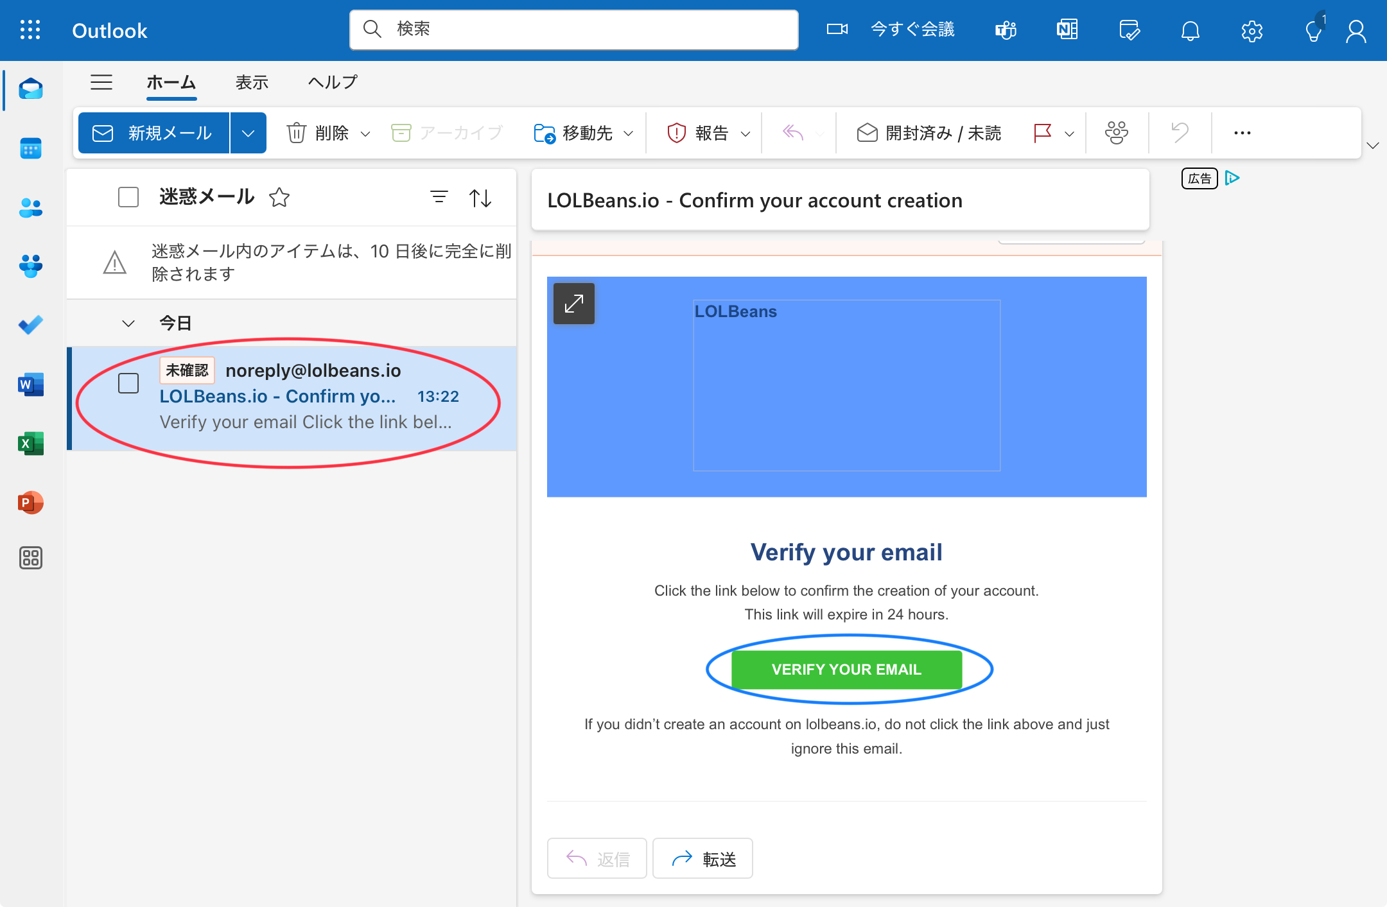
Task: Click the LOLBeans logo image
Action: tap(846, 385)
